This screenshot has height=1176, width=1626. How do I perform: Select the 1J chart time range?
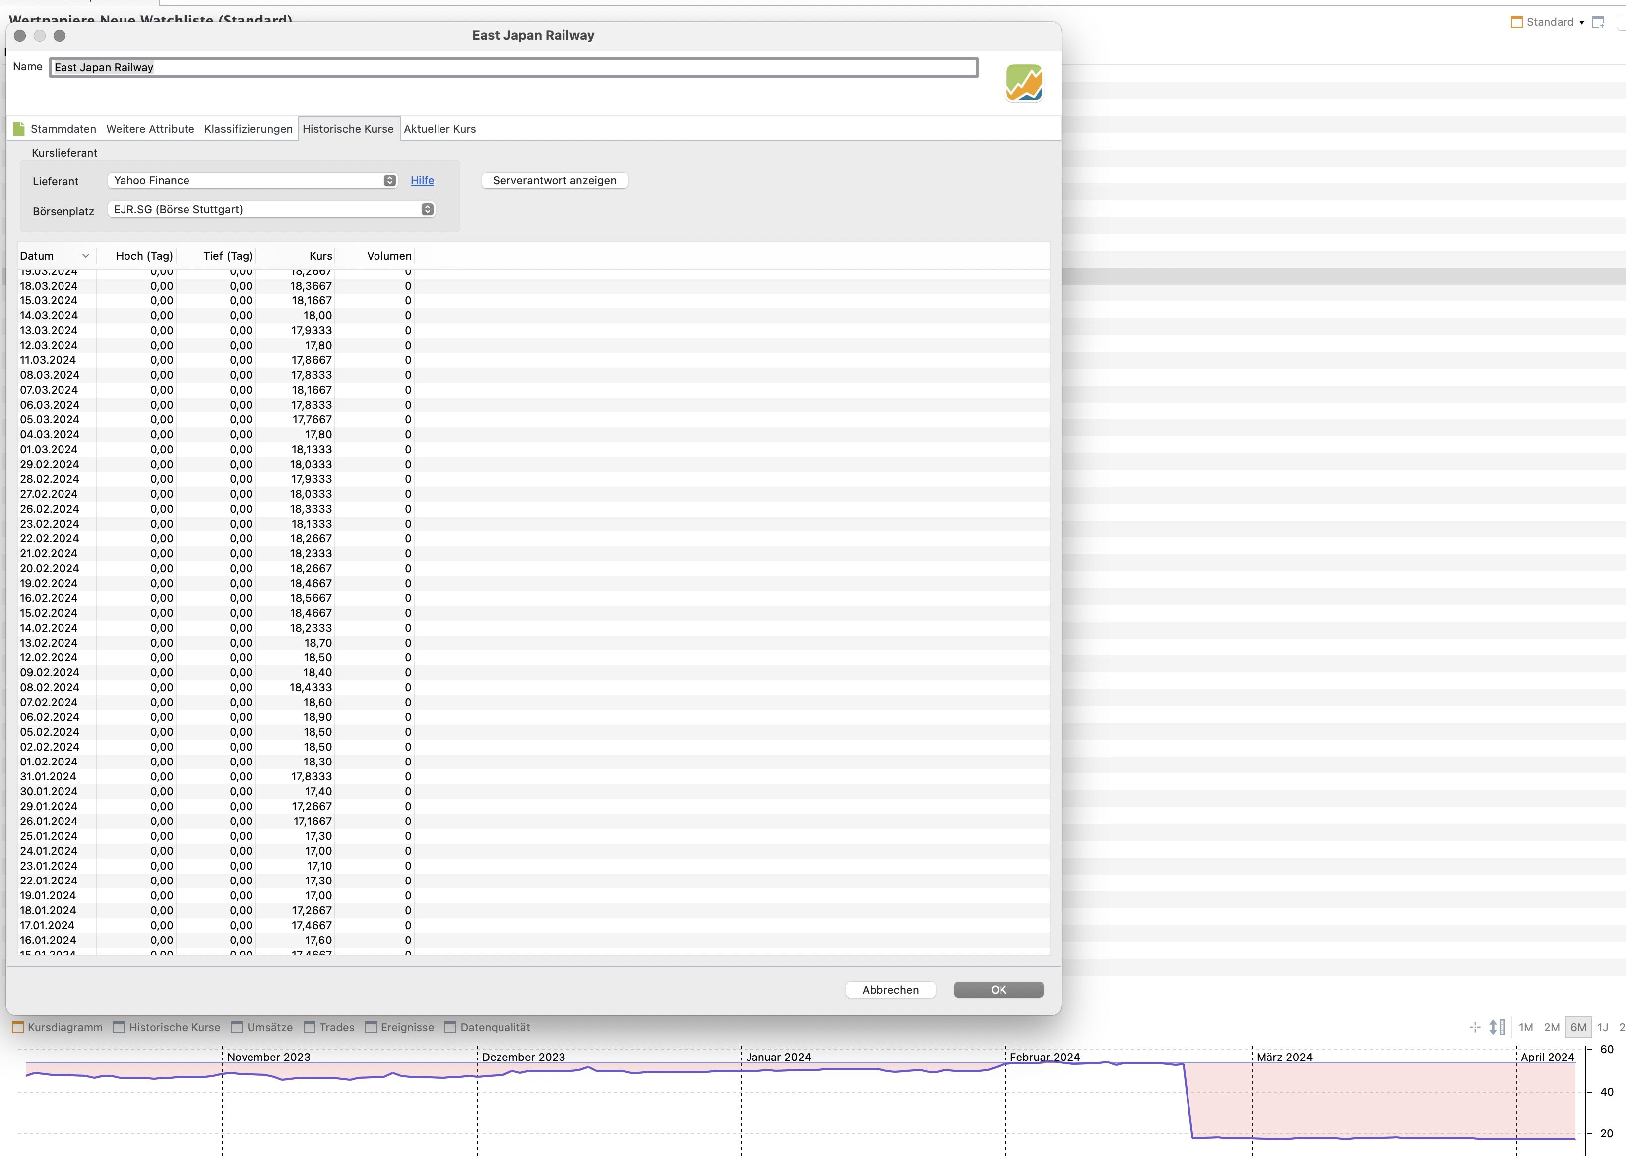tap(1603, 1027)
